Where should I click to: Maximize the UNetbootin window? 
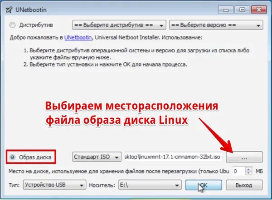(242, 10)
